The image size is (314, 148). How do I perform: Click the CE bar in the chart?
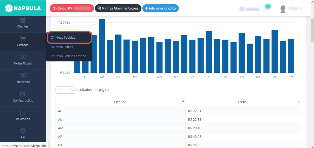(118, 54)
